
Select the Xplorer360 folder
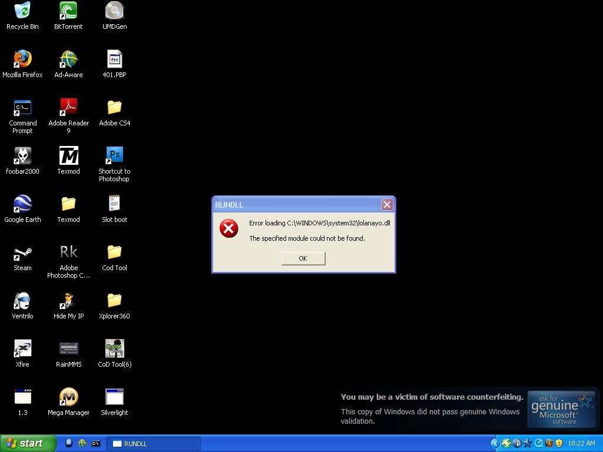coord(114,301)
